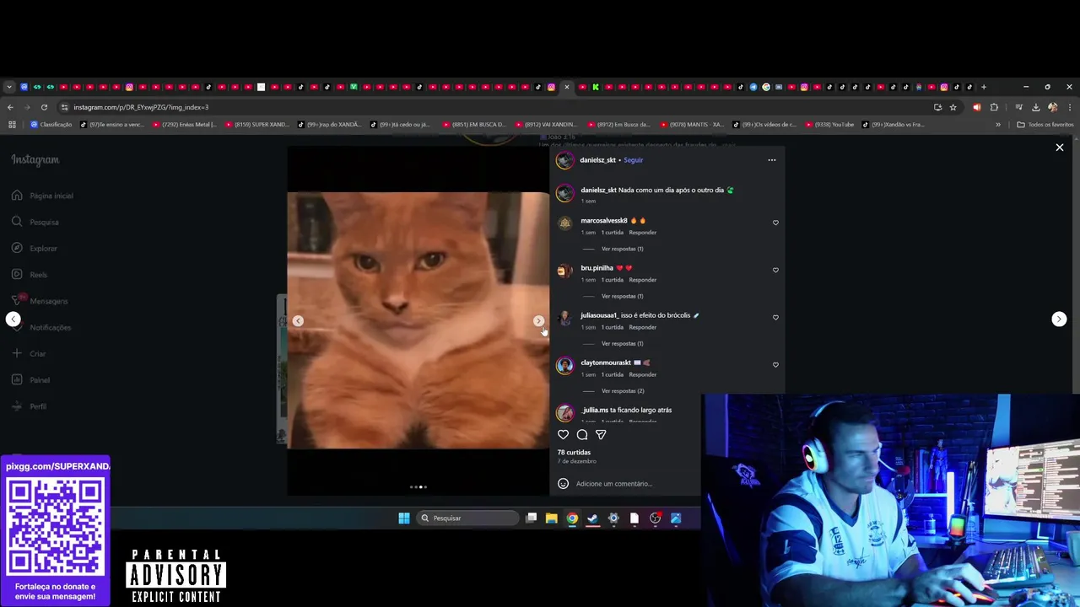
Task: Show previous photo in the carousel
Action: coord(298,320)
